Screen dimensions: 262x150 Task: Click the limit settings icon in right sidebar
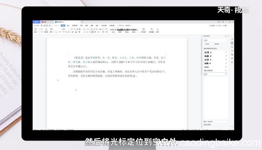coord(232,51)
